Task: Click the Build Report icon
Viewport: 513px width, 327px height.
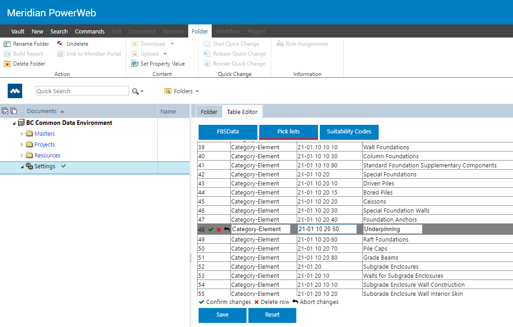Action: pyautogui.click(x=7, y=54)
